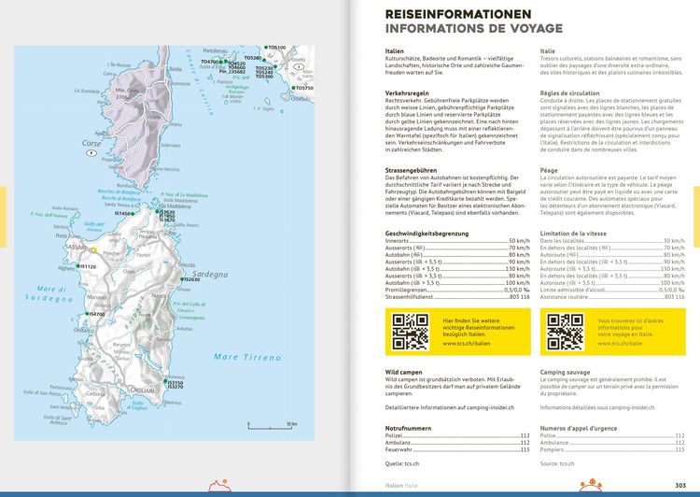Go to previous page via left yellow tab
Image resolution: width=700 pixels, height=497 pixels.
pos(3,217)
